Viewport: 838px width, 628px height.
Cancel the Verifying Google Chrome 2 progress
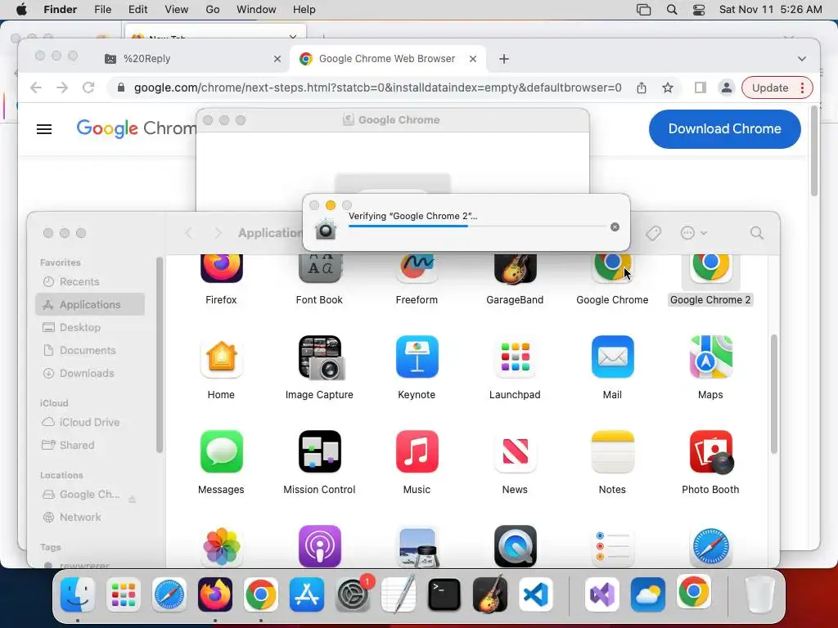[x=615, y=227]
